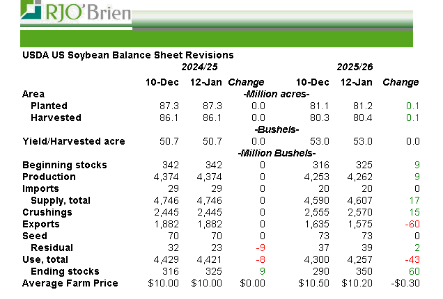This screenshot has width=443, height=299.
Task: Click the -Million Bushels- unit heading
Action: (277, 153)
